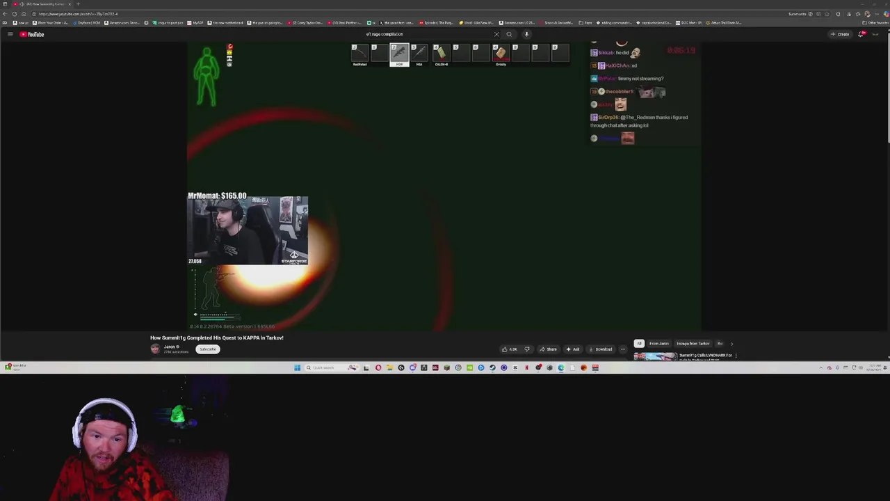
Task: Select the From Jaron filter chip
Action: tap(659, 344)
